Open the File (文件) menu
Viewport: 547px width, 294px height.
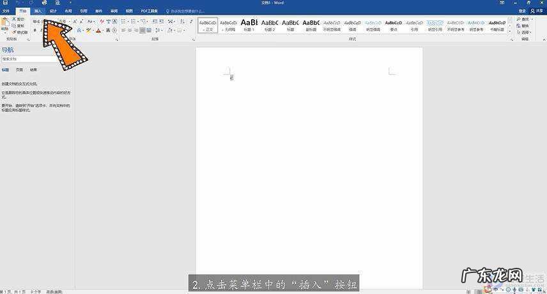pyautogui.click(x=6, y=11)
